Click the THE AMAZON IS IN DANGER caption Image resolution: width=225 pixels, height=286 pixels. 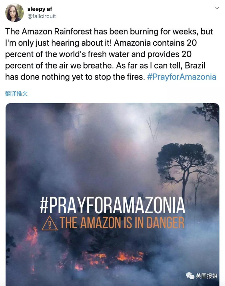122,223
